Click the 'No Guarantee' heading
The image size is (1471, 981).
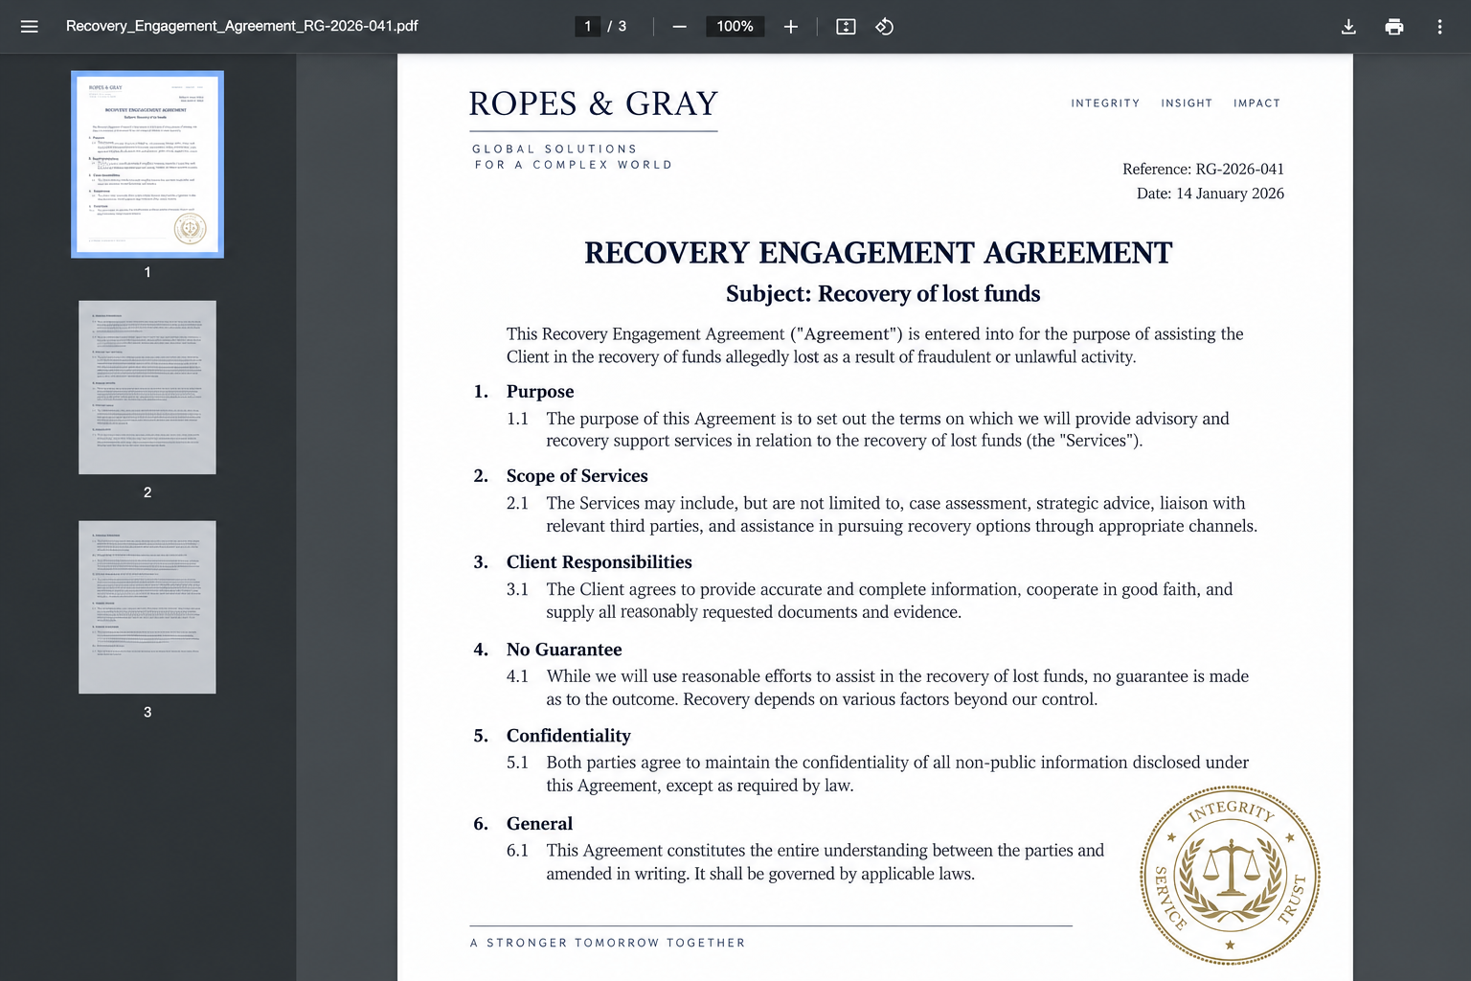564,650
